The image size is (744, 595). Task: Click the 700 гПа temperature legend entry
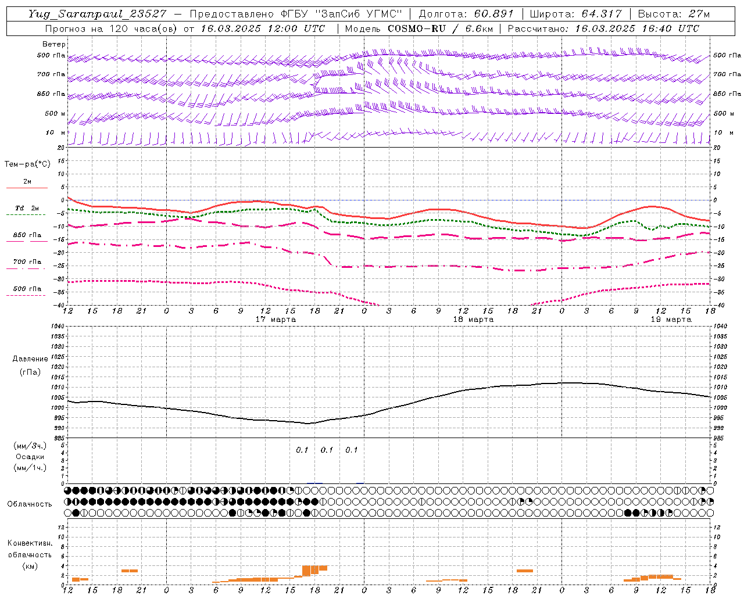pyautogui.click(x=27, y=262)
